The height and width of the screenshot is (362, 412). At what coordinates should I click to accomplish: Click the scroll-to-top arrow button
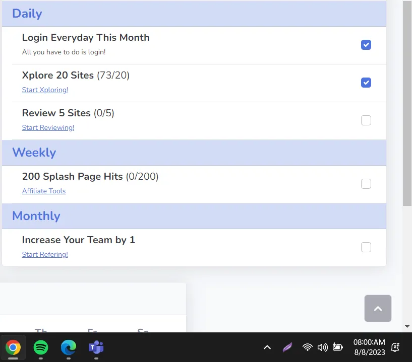pos(378,309)
